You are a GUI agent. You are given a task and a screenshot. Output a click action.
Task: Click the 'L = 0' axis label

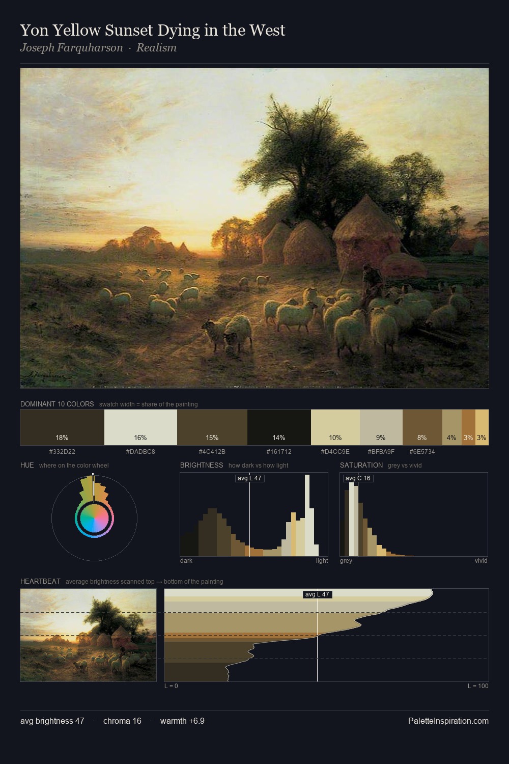click(x=171, y=686)
